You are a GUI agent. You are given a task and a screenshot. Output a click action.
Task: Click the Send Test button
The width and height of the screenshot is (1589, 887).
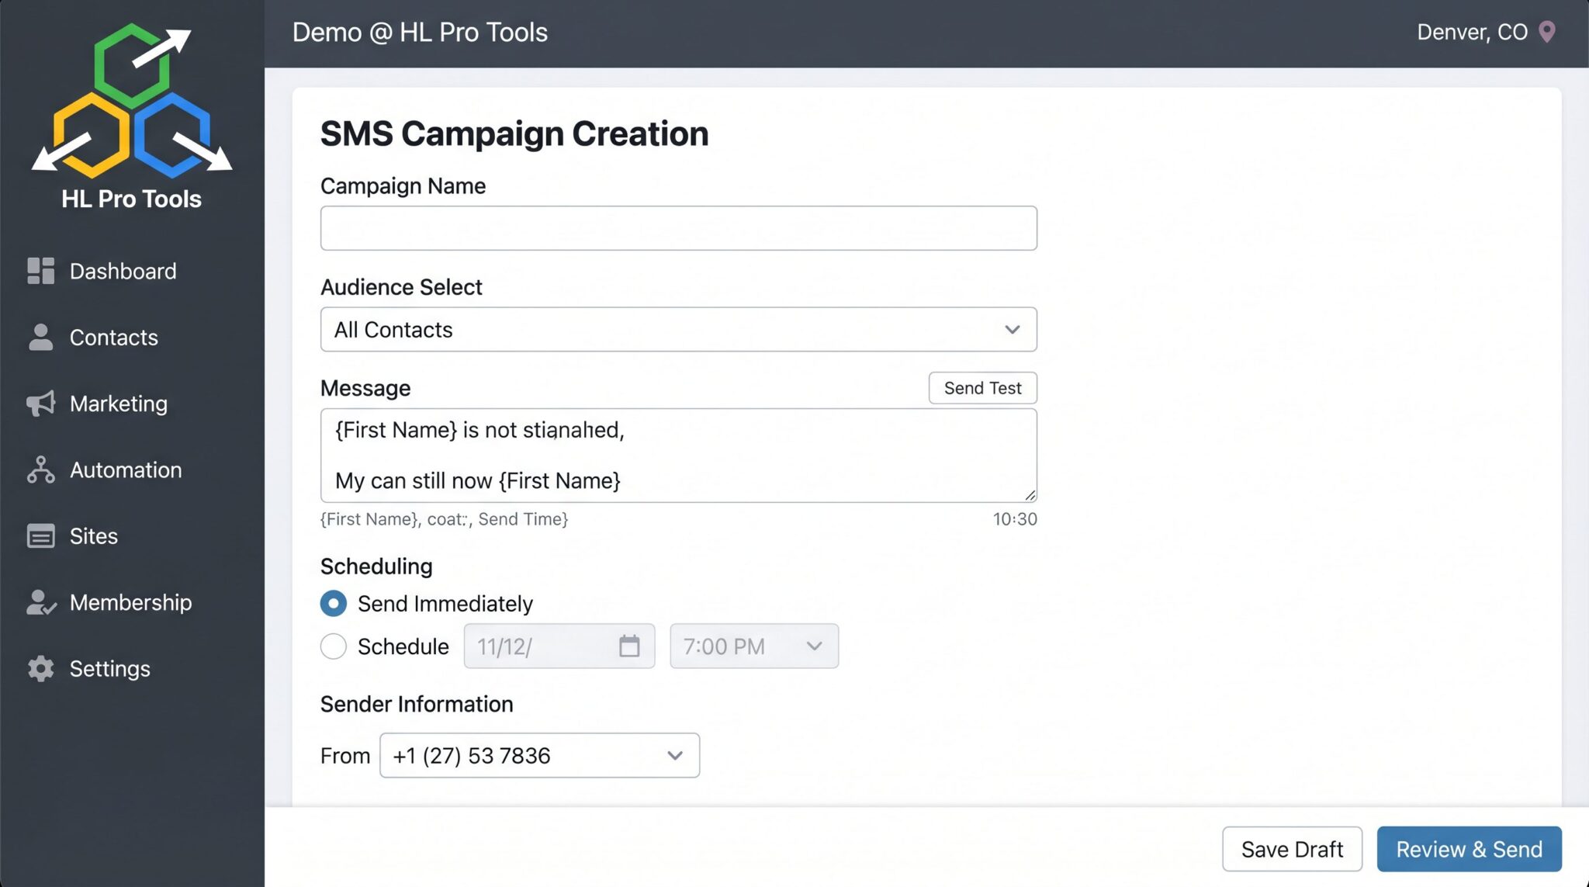pyautogui.click(x=982, y=388)
